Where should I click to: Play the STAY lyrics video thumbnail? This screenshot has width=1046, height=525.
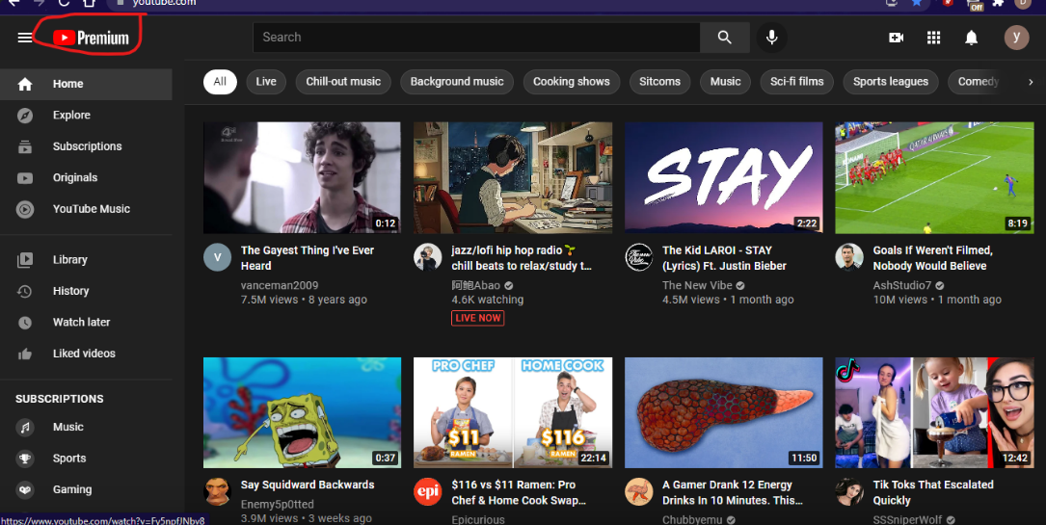724,177
